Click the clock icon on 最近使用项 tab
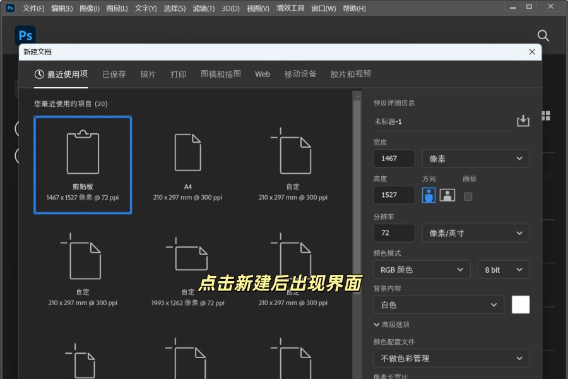The width and height of the screenshot is (568, 379). (x=39, y=75)
